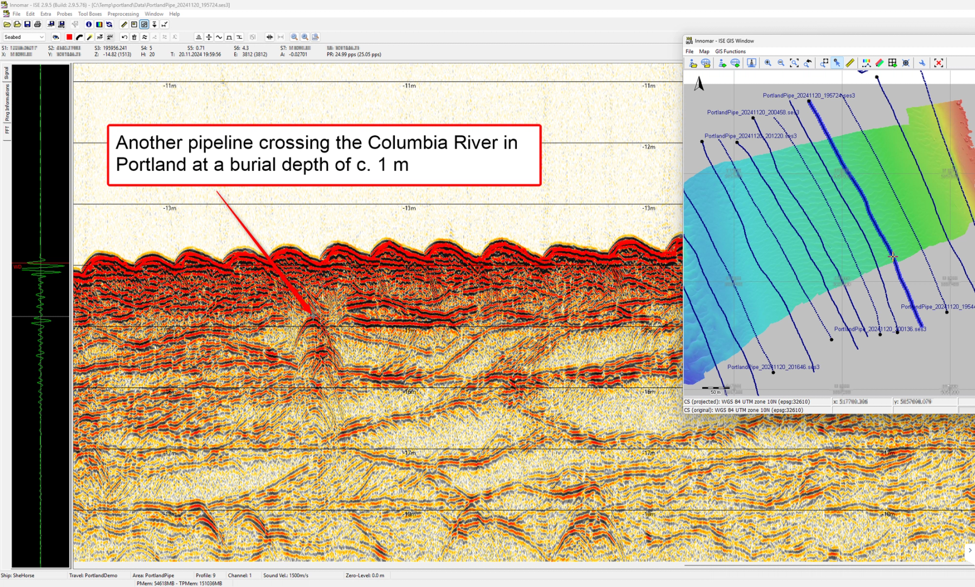Click the GIS grid export icon
Viewport: 975px width, 587px height.
[x=893, y=63]
